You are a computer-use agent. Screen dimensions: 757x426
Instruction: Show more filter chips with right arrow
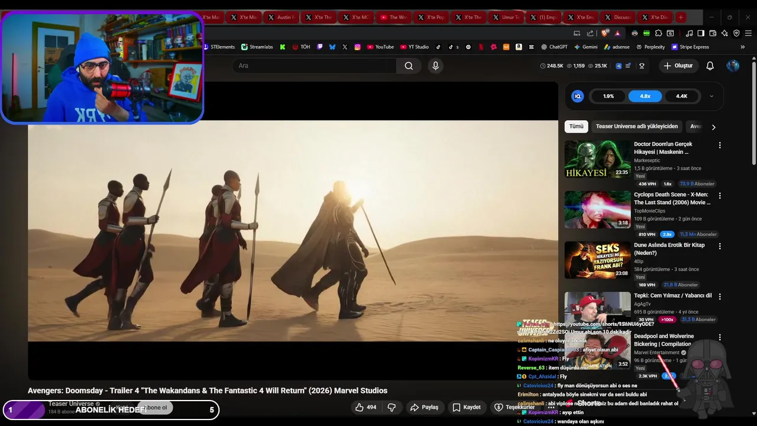click(x=713, y=127)
